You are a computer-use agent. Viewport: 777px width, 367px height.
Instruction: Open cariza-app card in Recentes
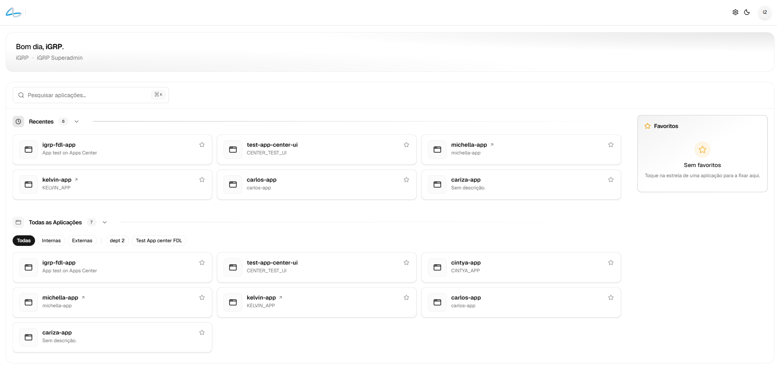coord(521,185)
